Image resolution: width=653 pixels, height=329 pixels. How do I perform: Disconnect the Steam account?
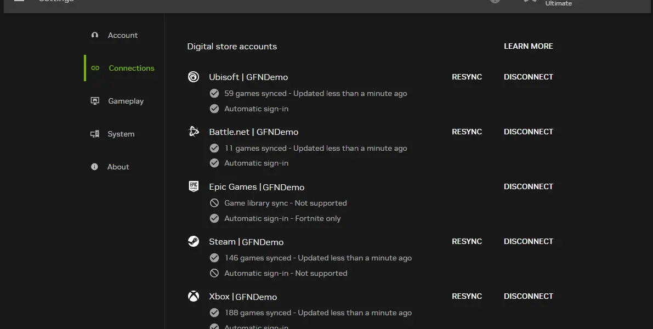pyautogui.click(x=528, y=241)
